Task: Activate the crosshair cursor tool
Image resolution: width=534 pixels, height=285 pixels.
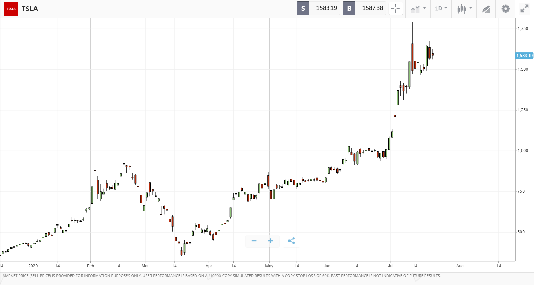Action: (395, 8)
